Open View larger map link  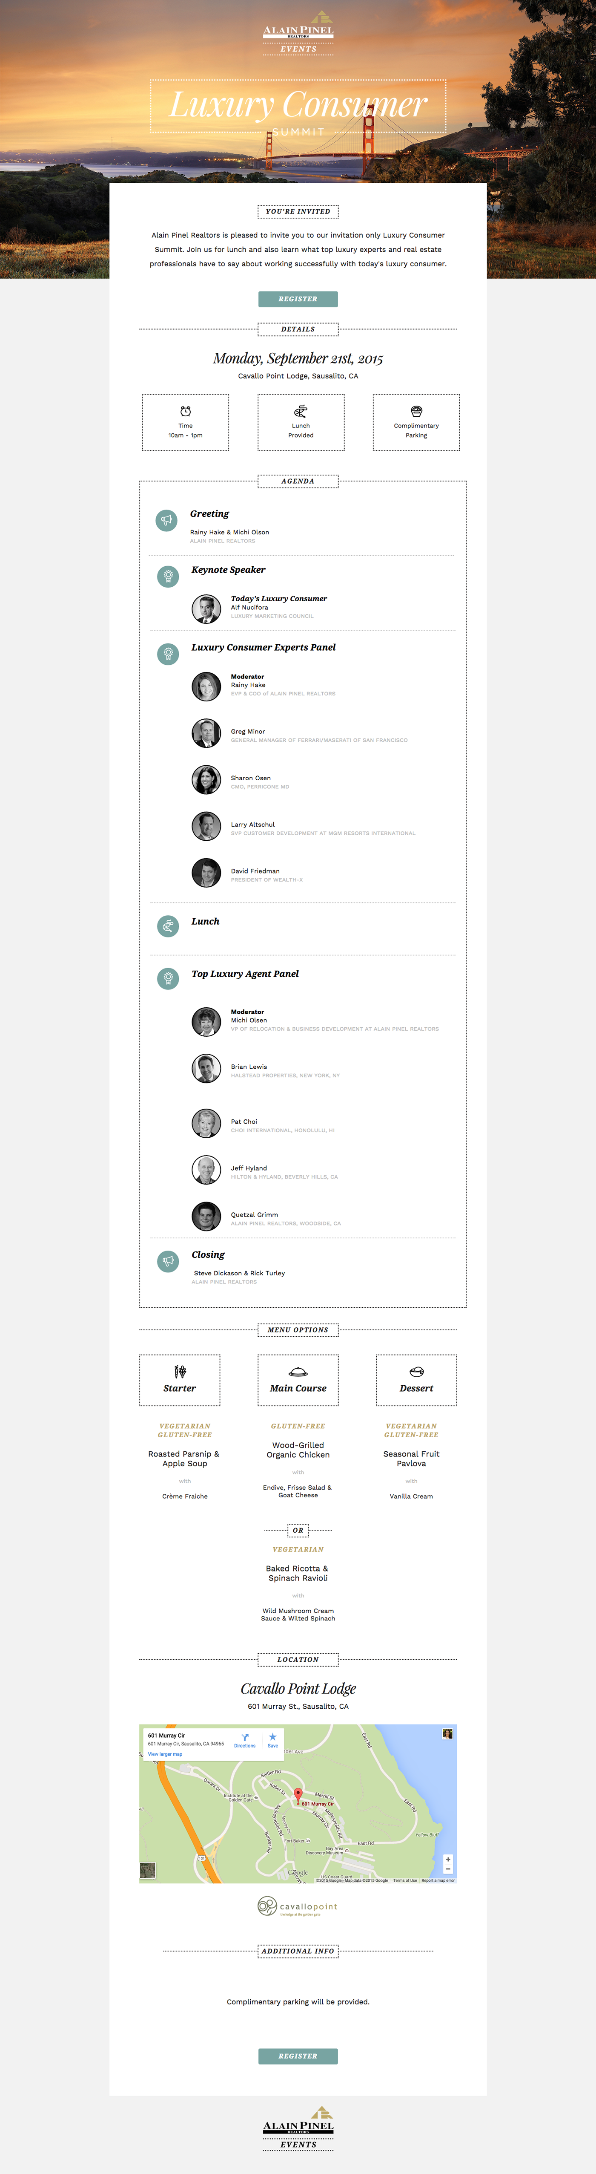tap(165, 1754)
